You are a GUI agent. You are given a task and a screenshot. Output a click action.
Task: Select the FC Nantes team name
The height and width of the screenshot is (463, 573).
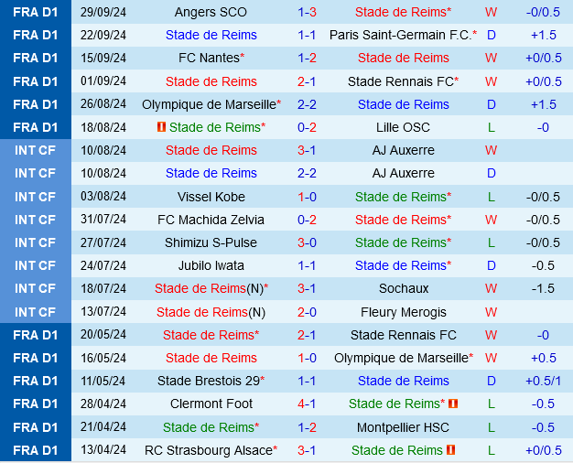pyautogui.click(x=208, y=58)
